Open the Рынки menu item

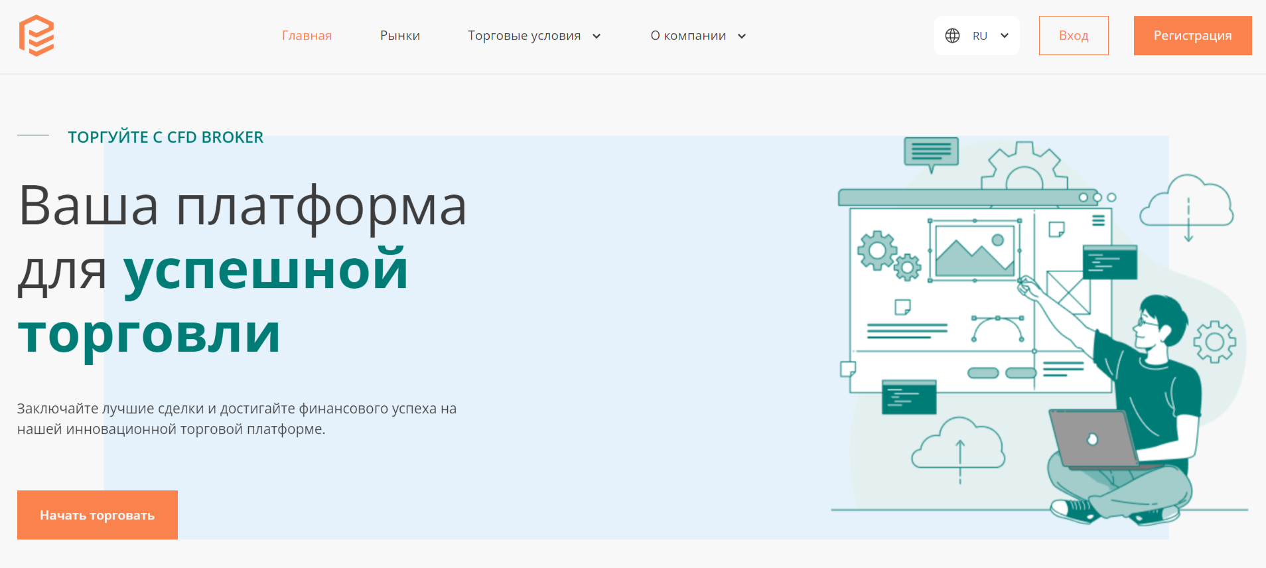399,36
